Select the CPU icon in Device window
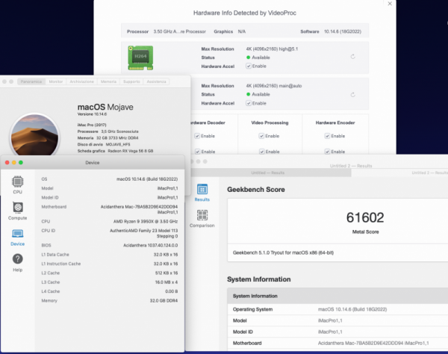 point(17,182)
